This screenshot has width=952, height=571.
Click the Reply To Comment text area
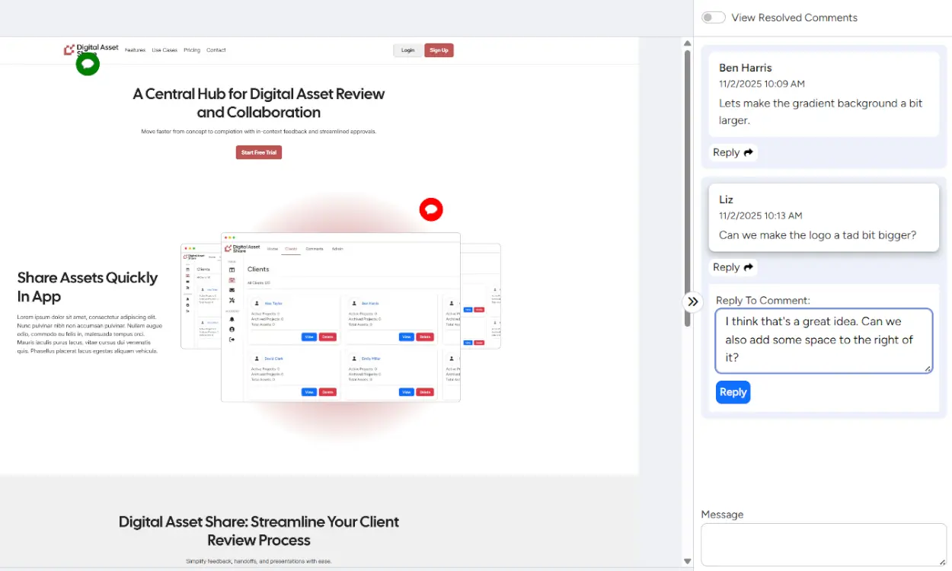pos(823,340)
